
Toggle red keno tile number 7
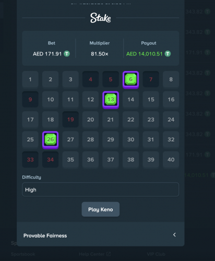[151, 79]
